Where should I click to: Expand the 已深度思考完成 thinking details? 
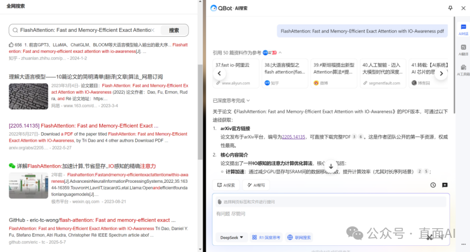pos(231,100)
